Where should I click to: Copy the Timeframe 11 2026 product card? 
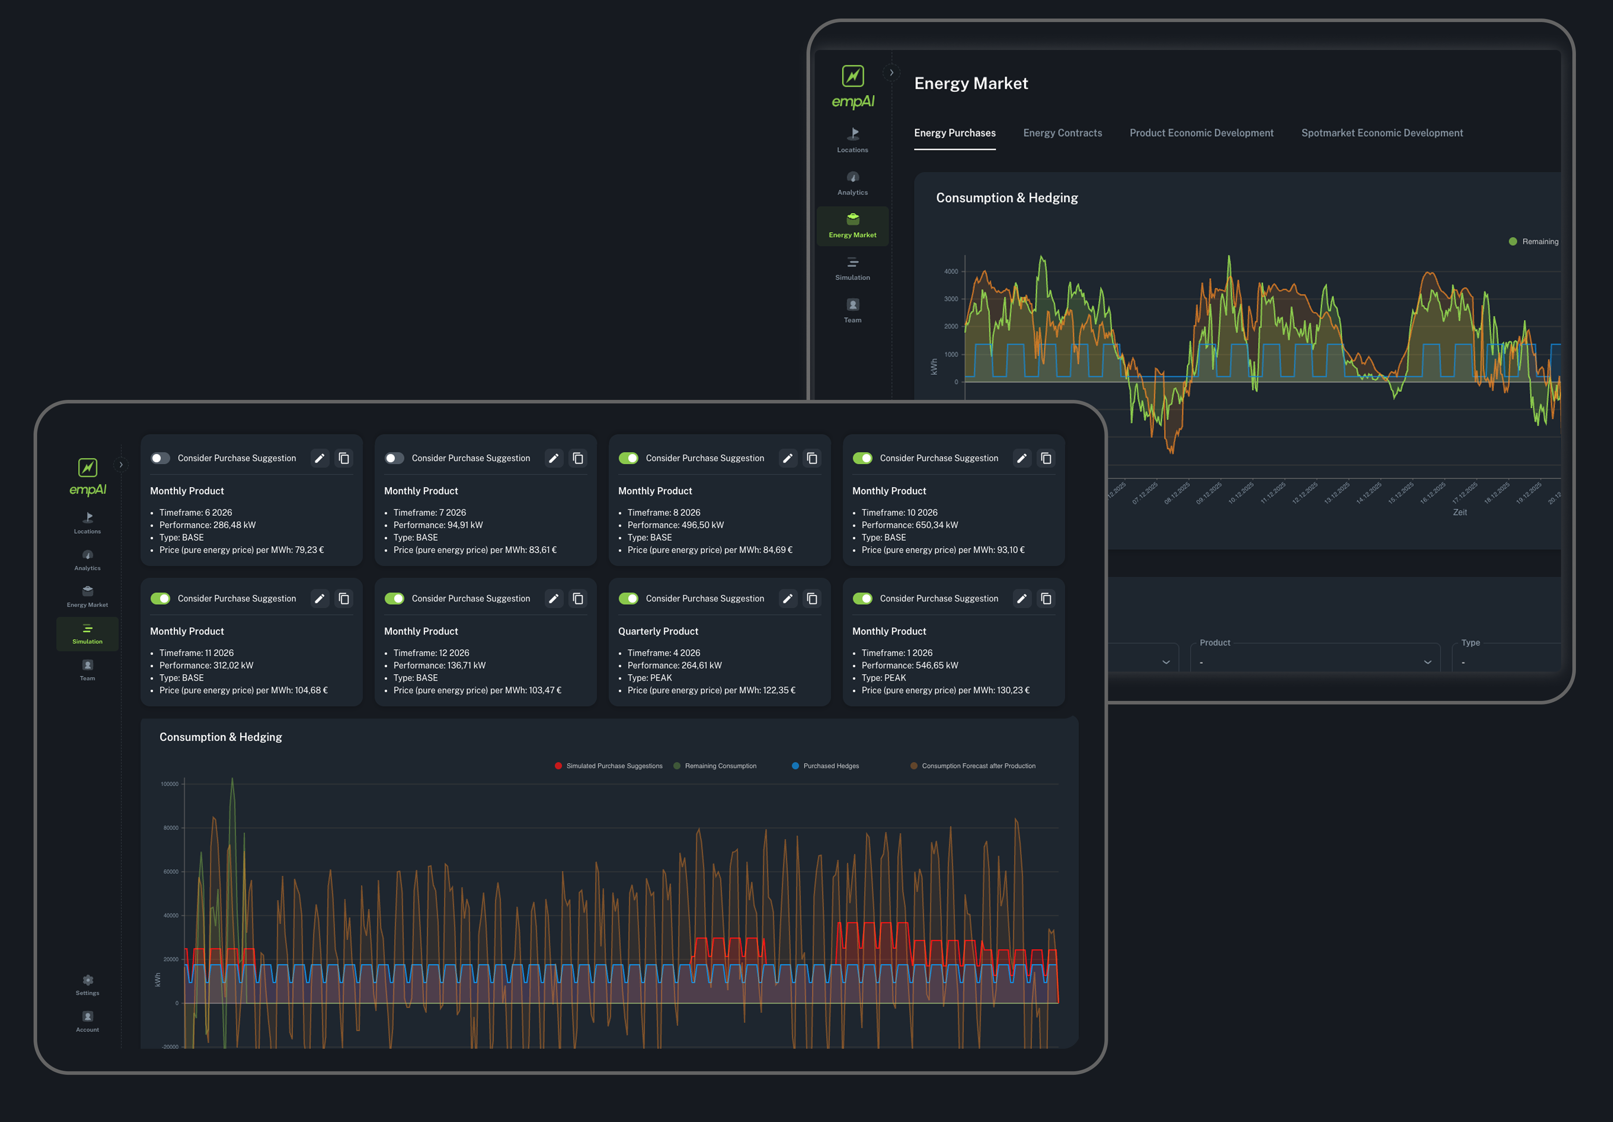tap(344, 599)
